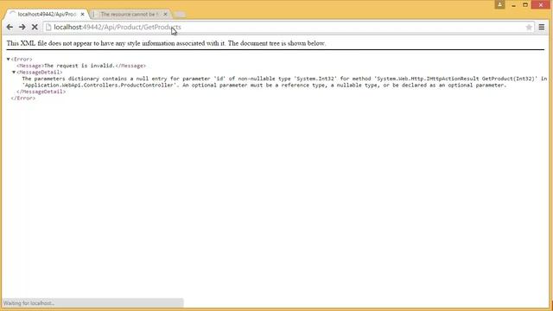Image resolution: width=553 pixels, height=311 pixels.
Task: Open the Chrome user profile button
Action: coord(499,4)
